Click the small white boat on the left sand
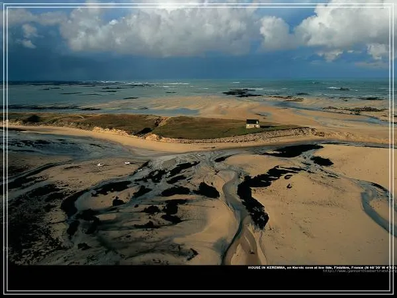Viewport: 397px width, 298px height. [x=100, y=164]
